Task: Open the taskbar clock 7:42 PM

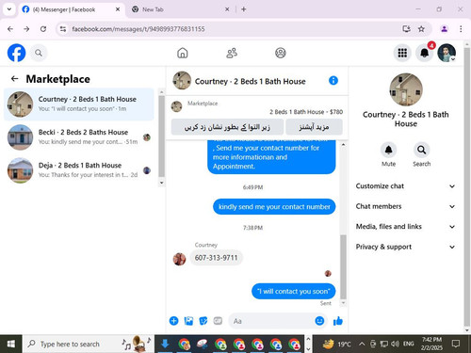Action: pos(431,344)
